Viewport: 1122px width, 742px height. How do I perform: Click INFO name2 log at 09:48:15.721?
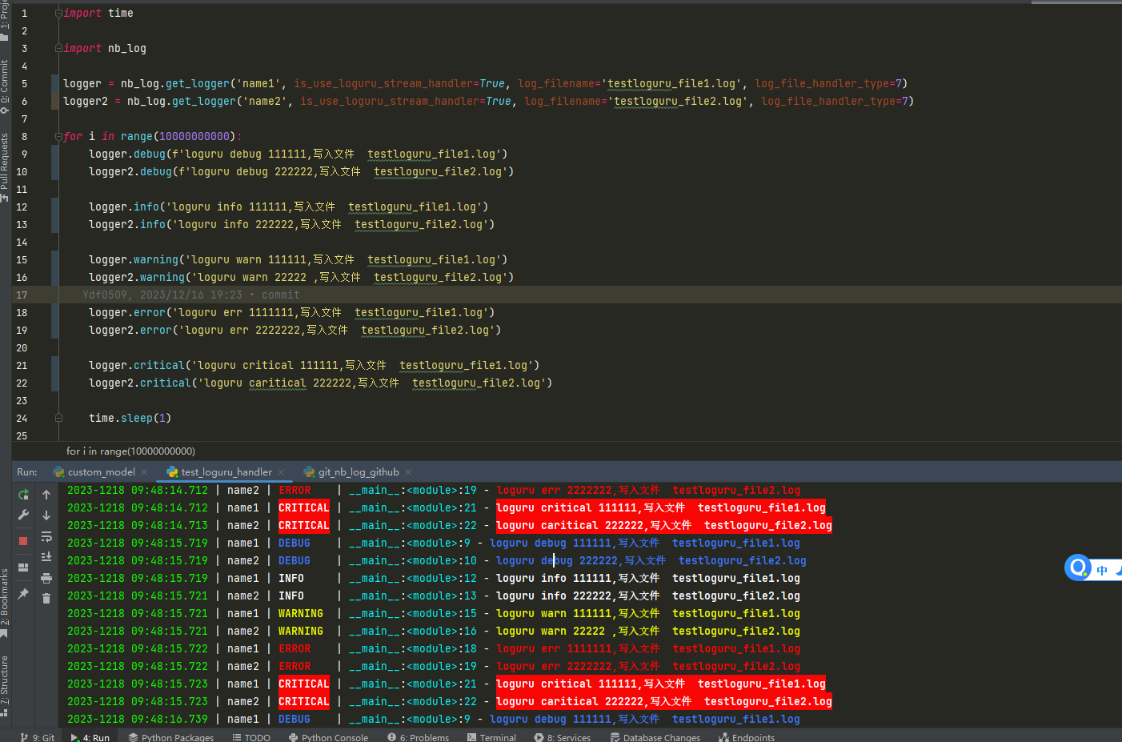[434, 596]
